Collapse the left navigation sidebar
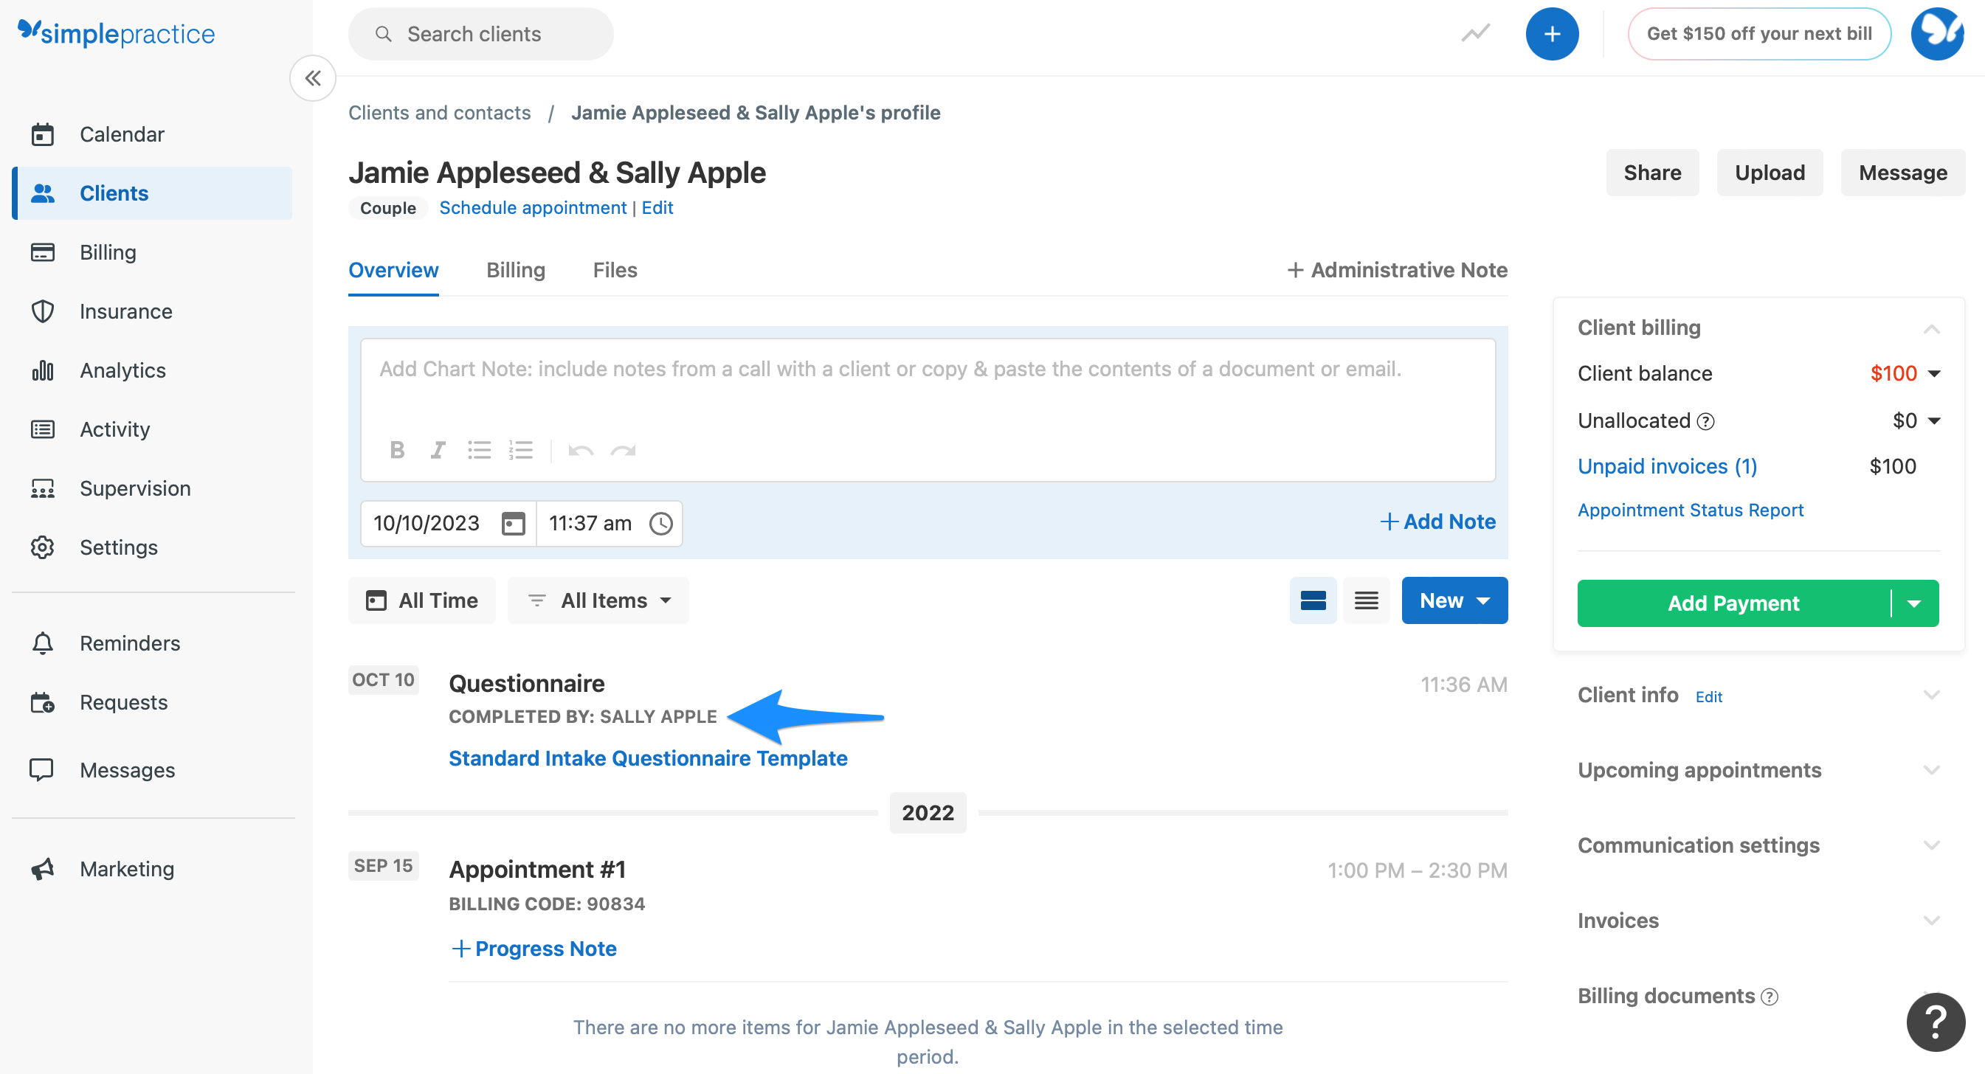Image resolution: width=1985 pixels, height=1074 pixels. (x=313, y=77)
